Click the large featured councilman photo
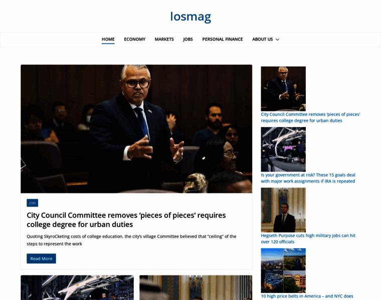 coord(136,129)
